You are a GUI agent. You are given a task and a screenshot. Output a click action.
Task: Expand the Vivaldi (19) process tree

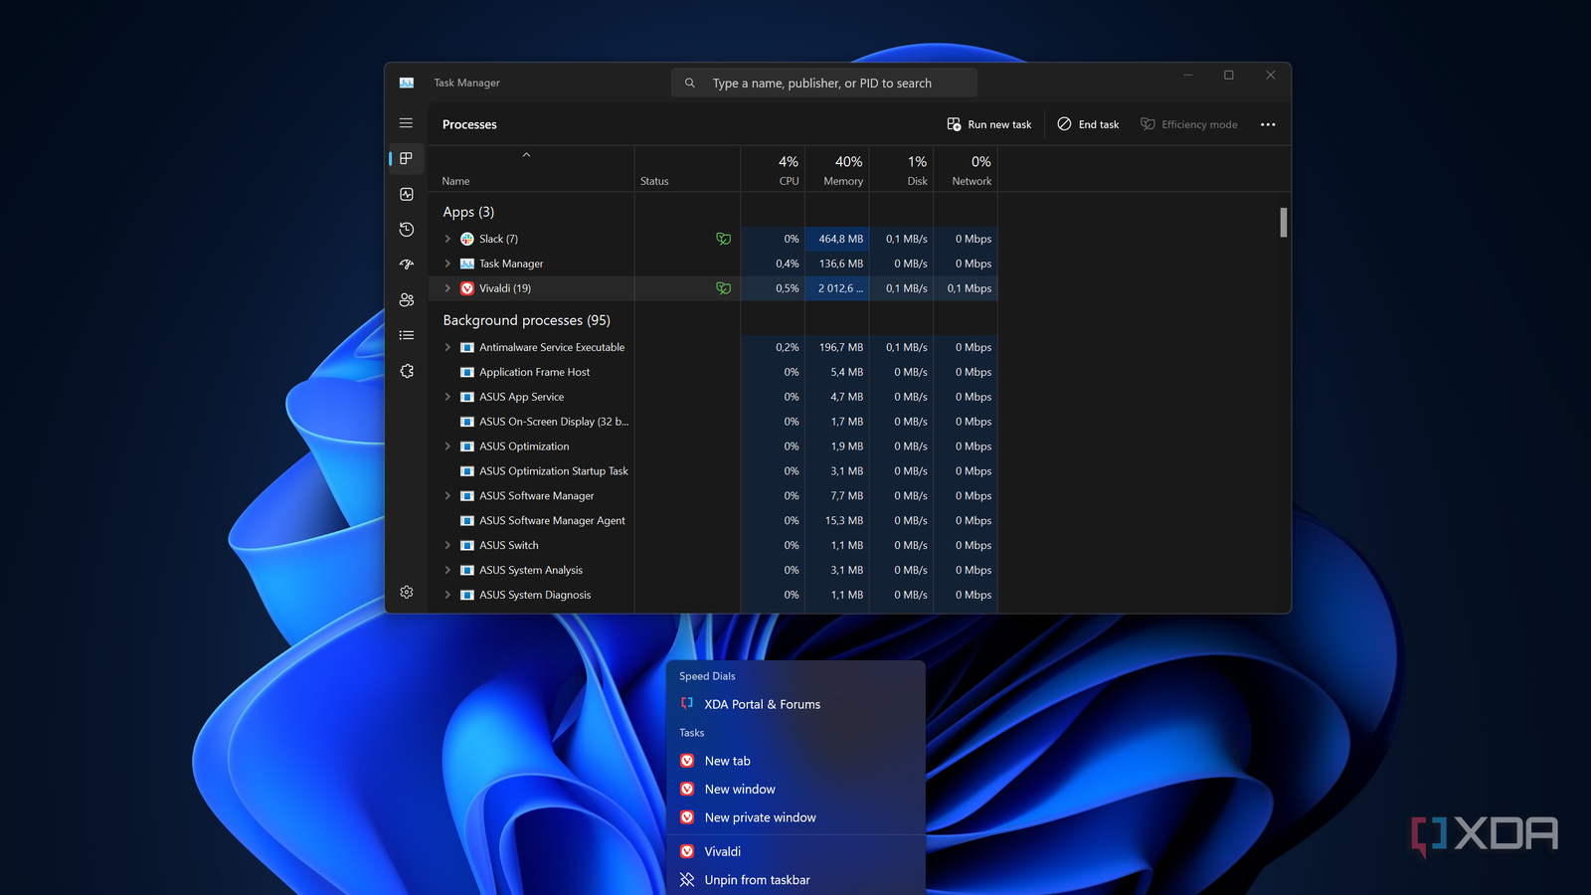pos(447,287)
